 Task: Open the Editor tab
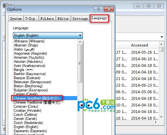point(63,19)
